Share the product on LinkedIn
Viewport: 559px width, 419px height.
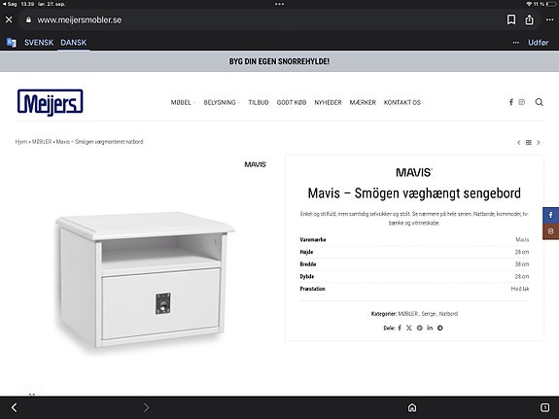pyautogui.click(x=430, y=328)
